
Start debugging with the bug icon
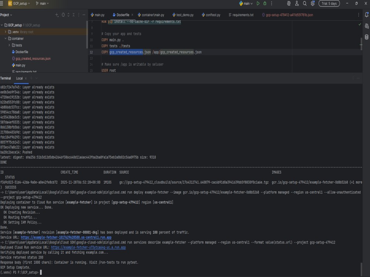tap(265, 4)
